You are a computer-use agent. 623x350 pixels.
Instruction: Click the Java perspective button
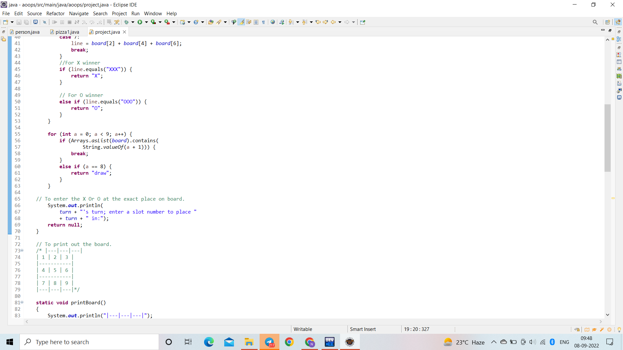(618, 22)
